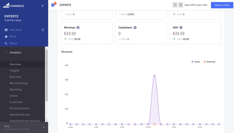Open the notifications bell icon

point(53,5)
